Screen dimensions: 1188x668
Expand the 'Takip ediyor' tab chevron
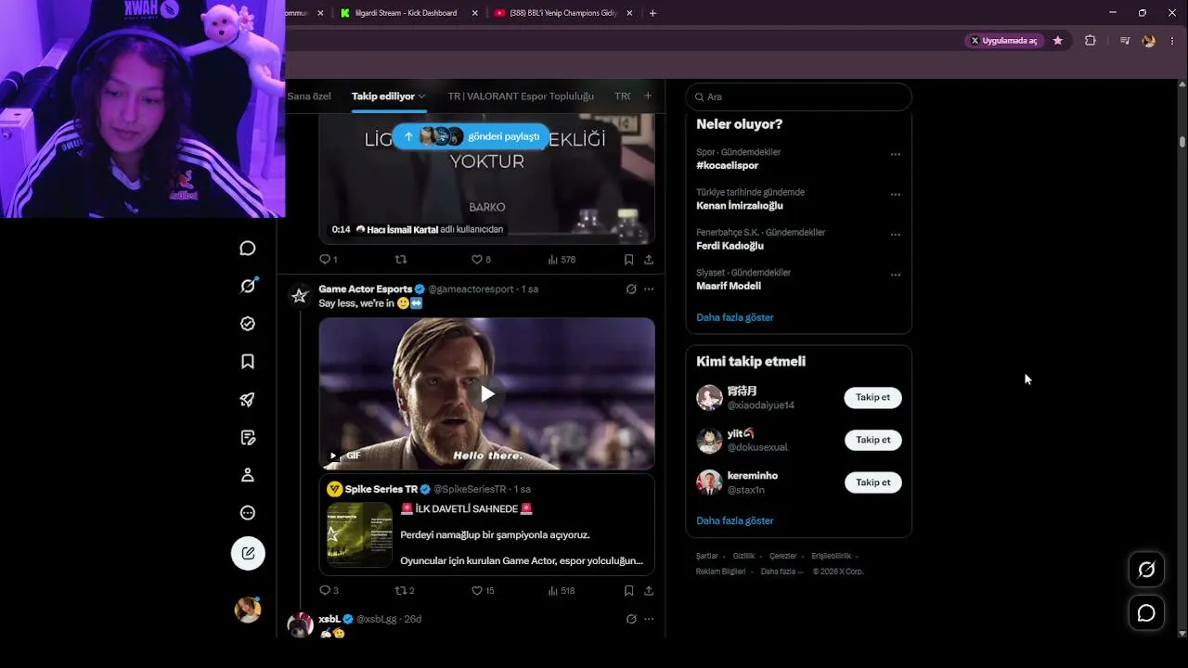(x=421, y=96)
